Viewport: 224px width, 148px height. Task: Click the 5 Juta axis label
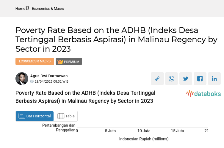pyautogui.click(x=110, y=131)
